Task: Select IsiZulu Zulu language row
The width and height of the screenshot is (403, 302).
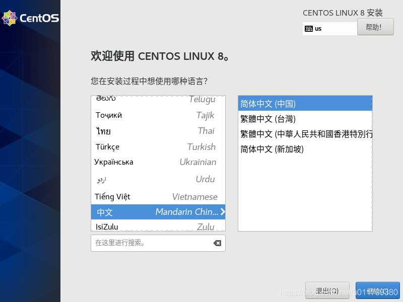Action: tap(158, 227)
